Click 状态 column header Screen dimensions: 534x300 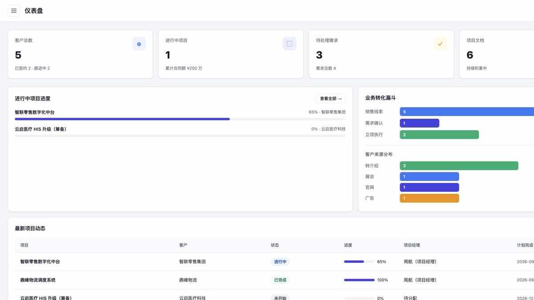[x=275, y=245]
